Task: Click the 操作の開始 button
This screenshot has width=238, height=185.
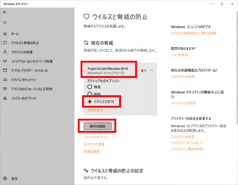Action: tap(98, 126)
